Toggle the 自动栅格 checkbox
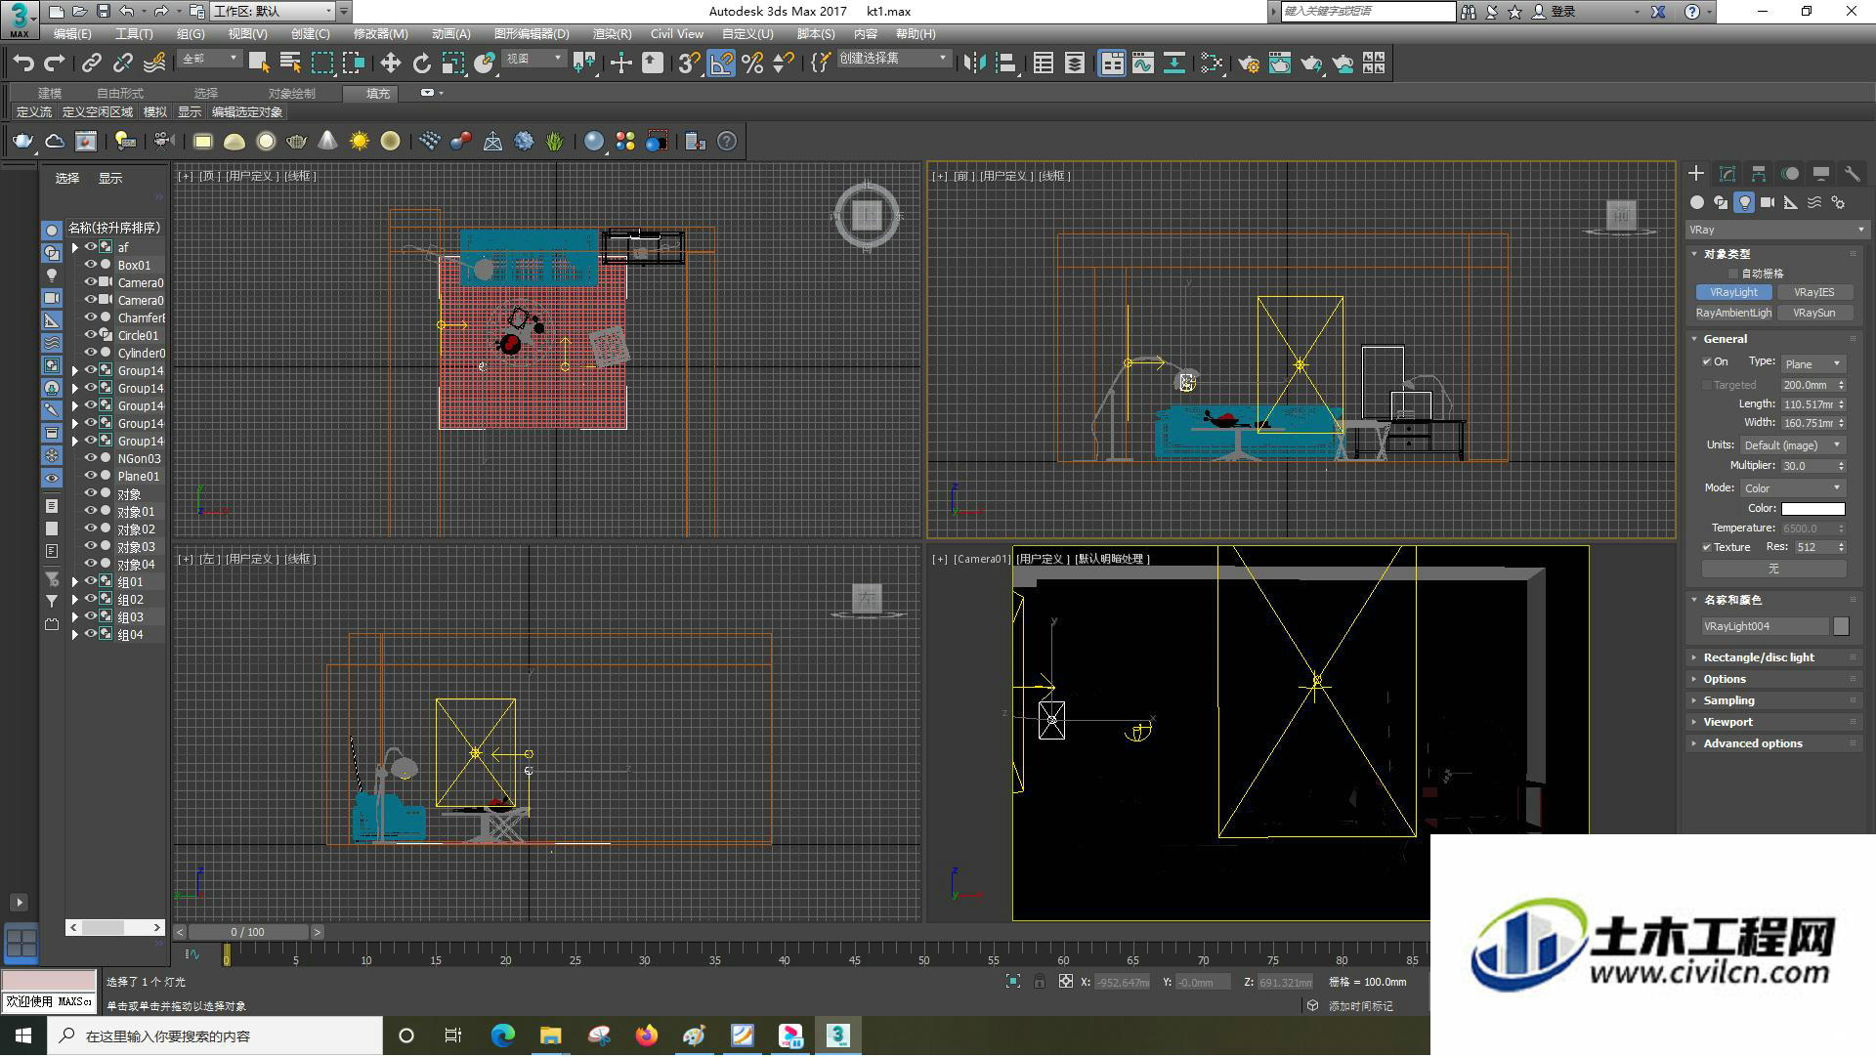This screenshot has width=1876, height=1057. coord(1733,274)
